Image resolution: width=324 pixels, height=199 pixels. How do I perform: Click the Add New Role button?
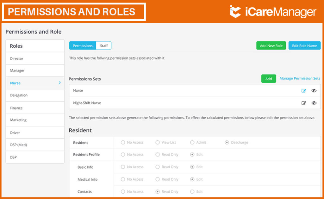[x=271, y=45]
